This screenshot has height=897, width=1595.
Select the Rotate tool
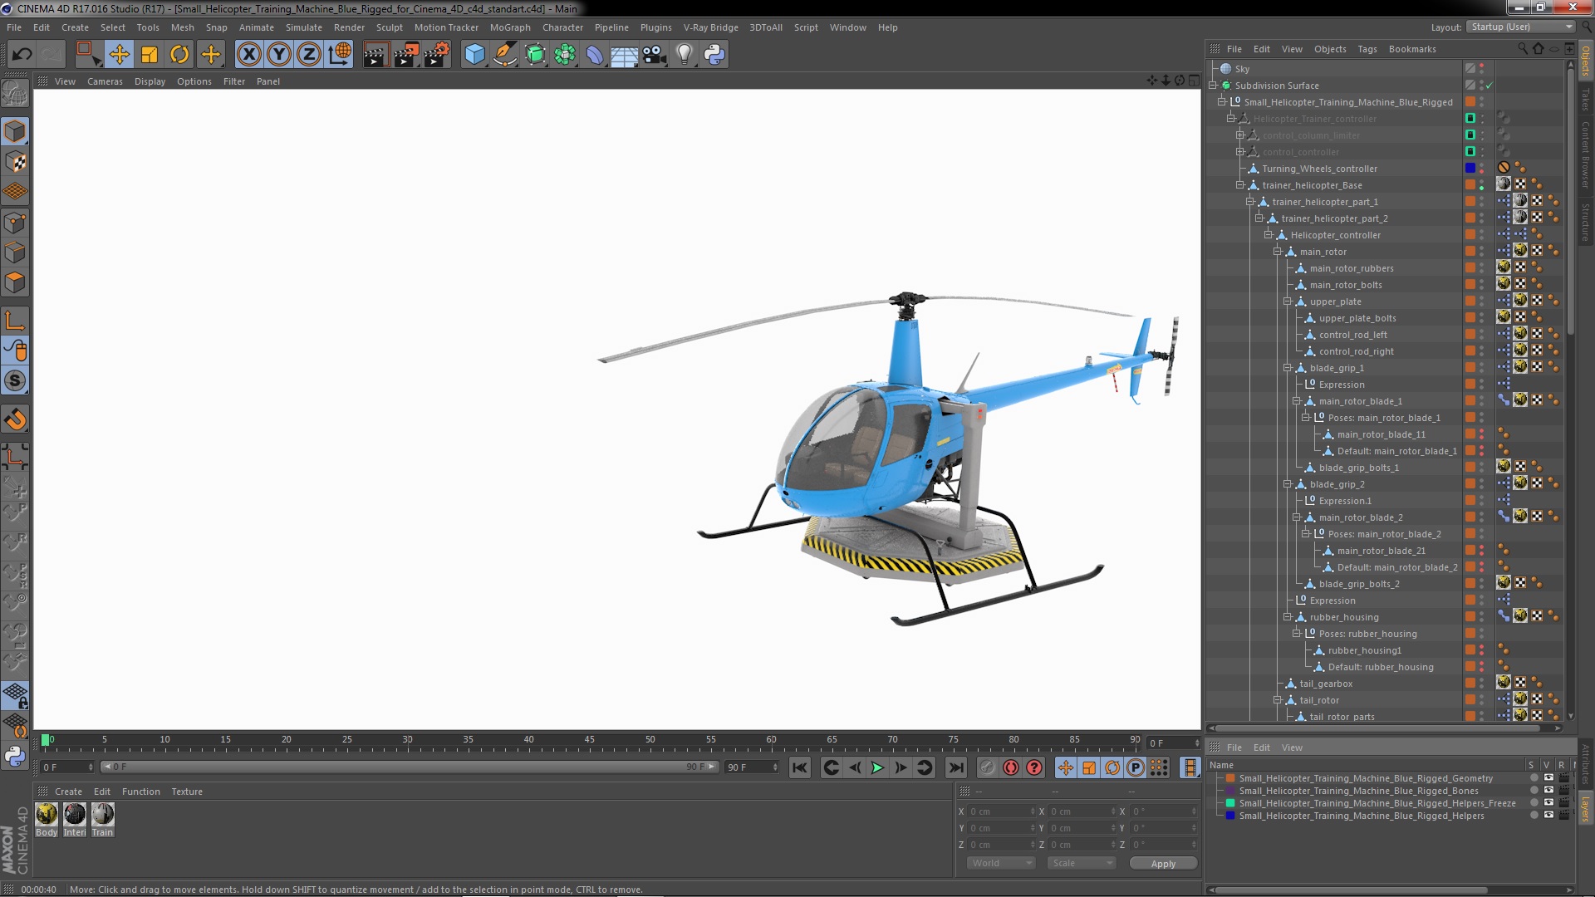pos(179,55)
